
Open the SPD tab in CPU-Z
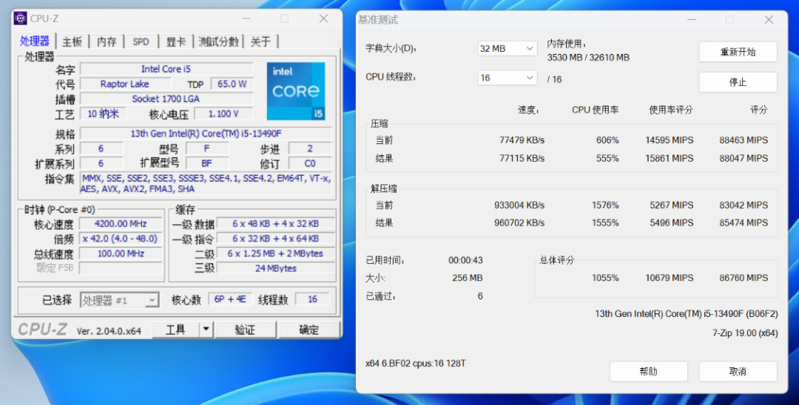tap(141, 41)
